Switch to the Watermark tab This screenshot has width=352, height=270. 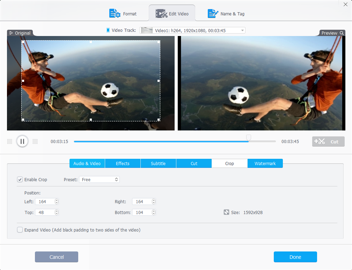point(265,163)
